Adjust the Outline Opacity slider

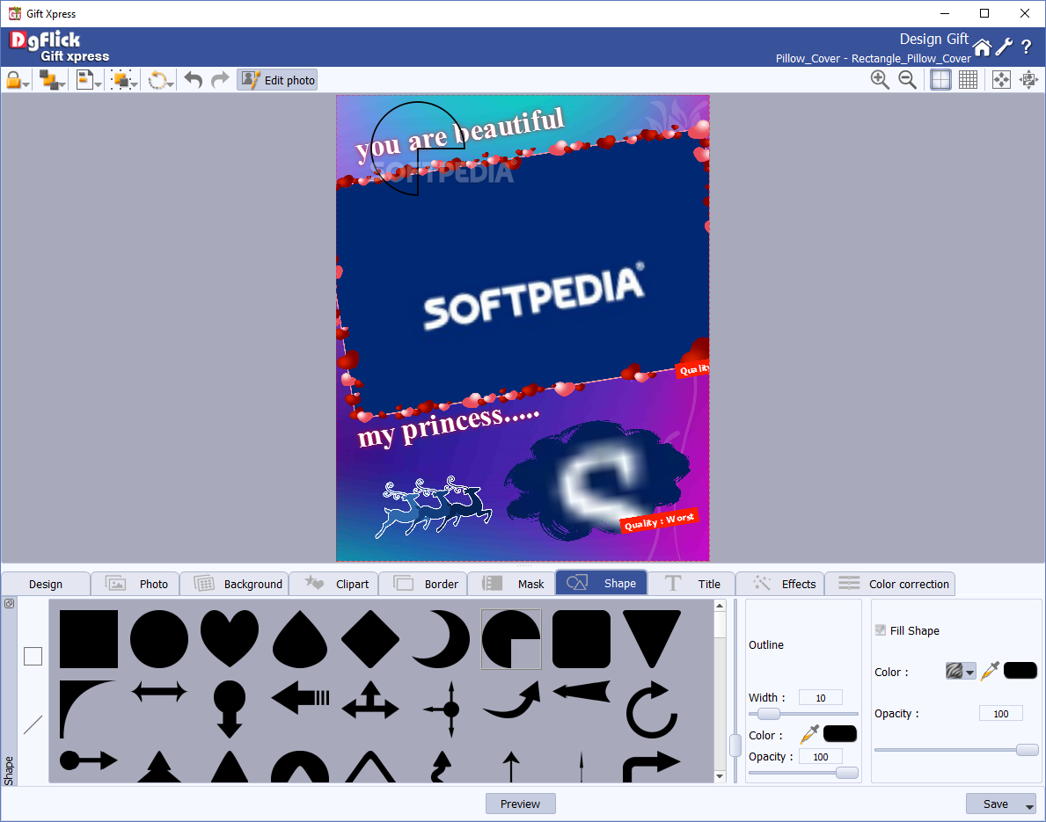pos(846,773)
